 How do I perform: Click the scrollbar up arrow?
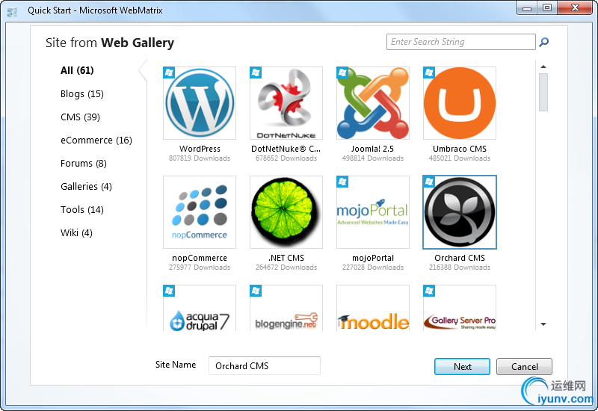(x=543, y=67)
